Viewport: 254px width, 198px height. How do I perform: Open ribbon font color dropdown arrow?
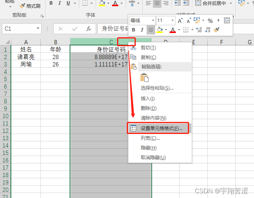click(x=121, y=3)
